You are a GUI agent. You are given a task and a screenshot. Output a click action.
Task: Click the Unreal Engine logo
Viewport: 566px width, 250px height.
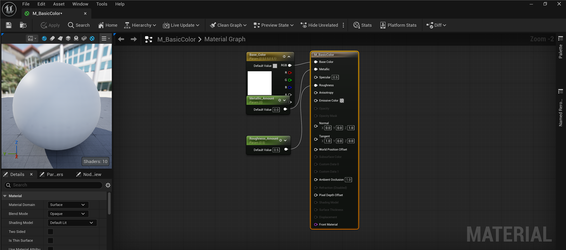[9, 9]
